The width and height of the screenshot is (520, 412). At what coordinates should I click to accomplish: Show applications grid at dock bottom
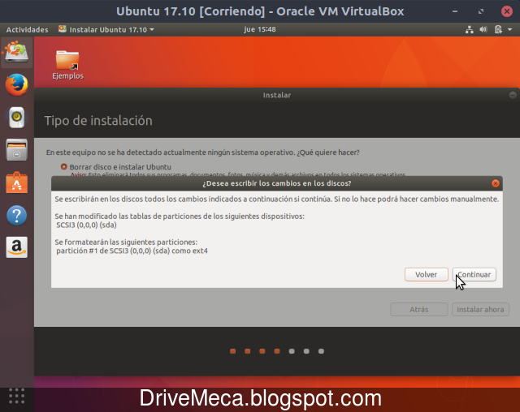16,396
